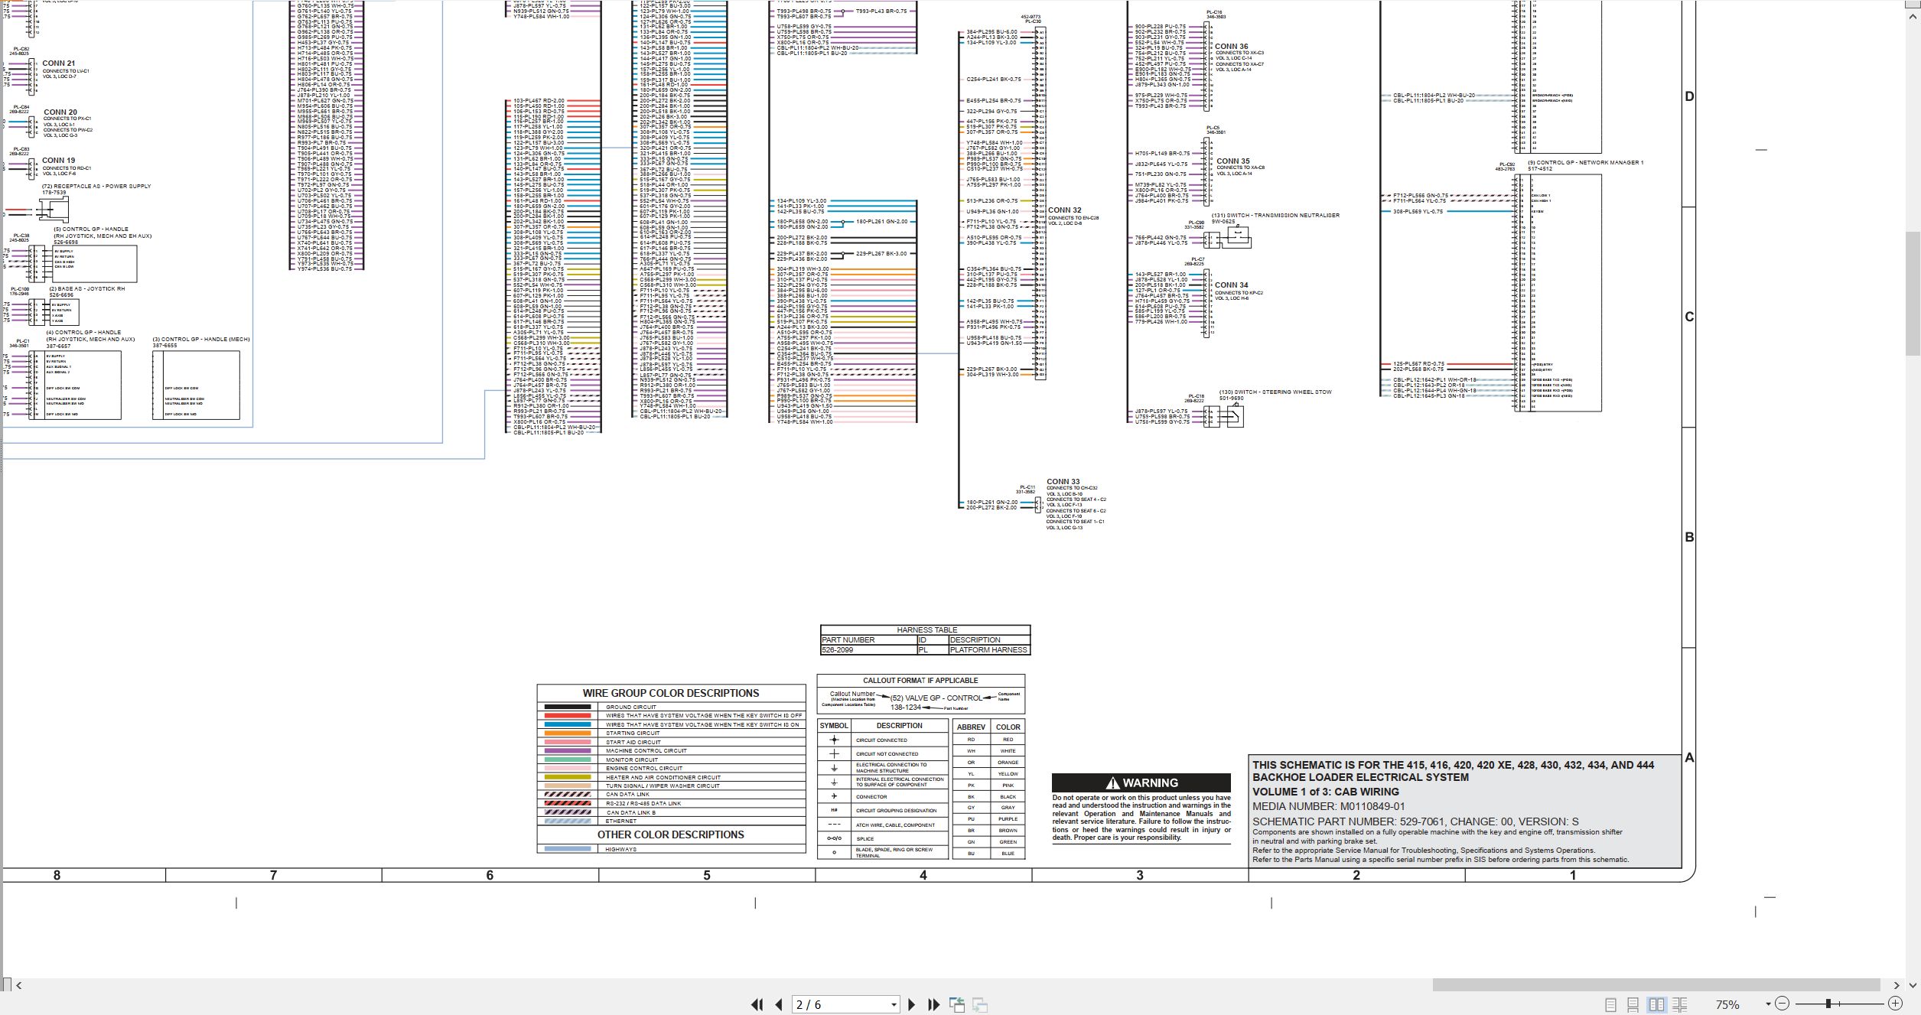Click the zoom out minus button
Screen dimensions: 1921x1015
pyautogui.click(x=1782, y=1004)
